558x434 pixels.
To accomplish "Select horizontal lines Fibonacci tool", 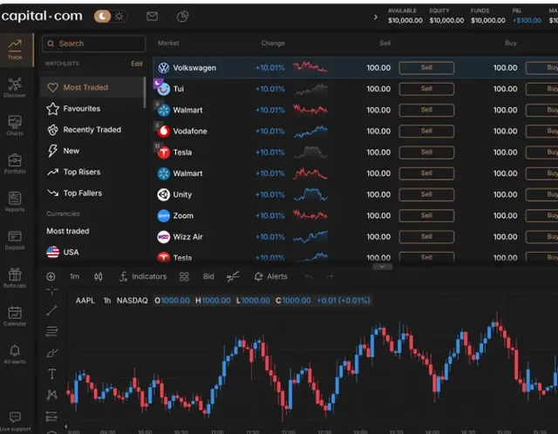I will point(52,331).
